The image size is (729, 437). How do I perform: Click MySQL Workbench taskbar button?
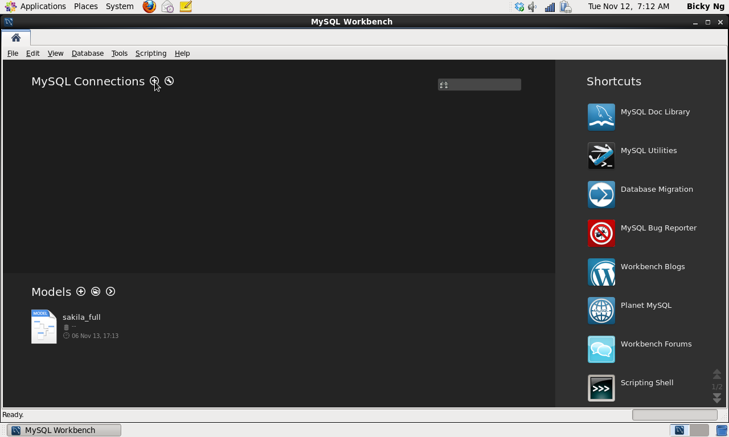coord(64,430)
